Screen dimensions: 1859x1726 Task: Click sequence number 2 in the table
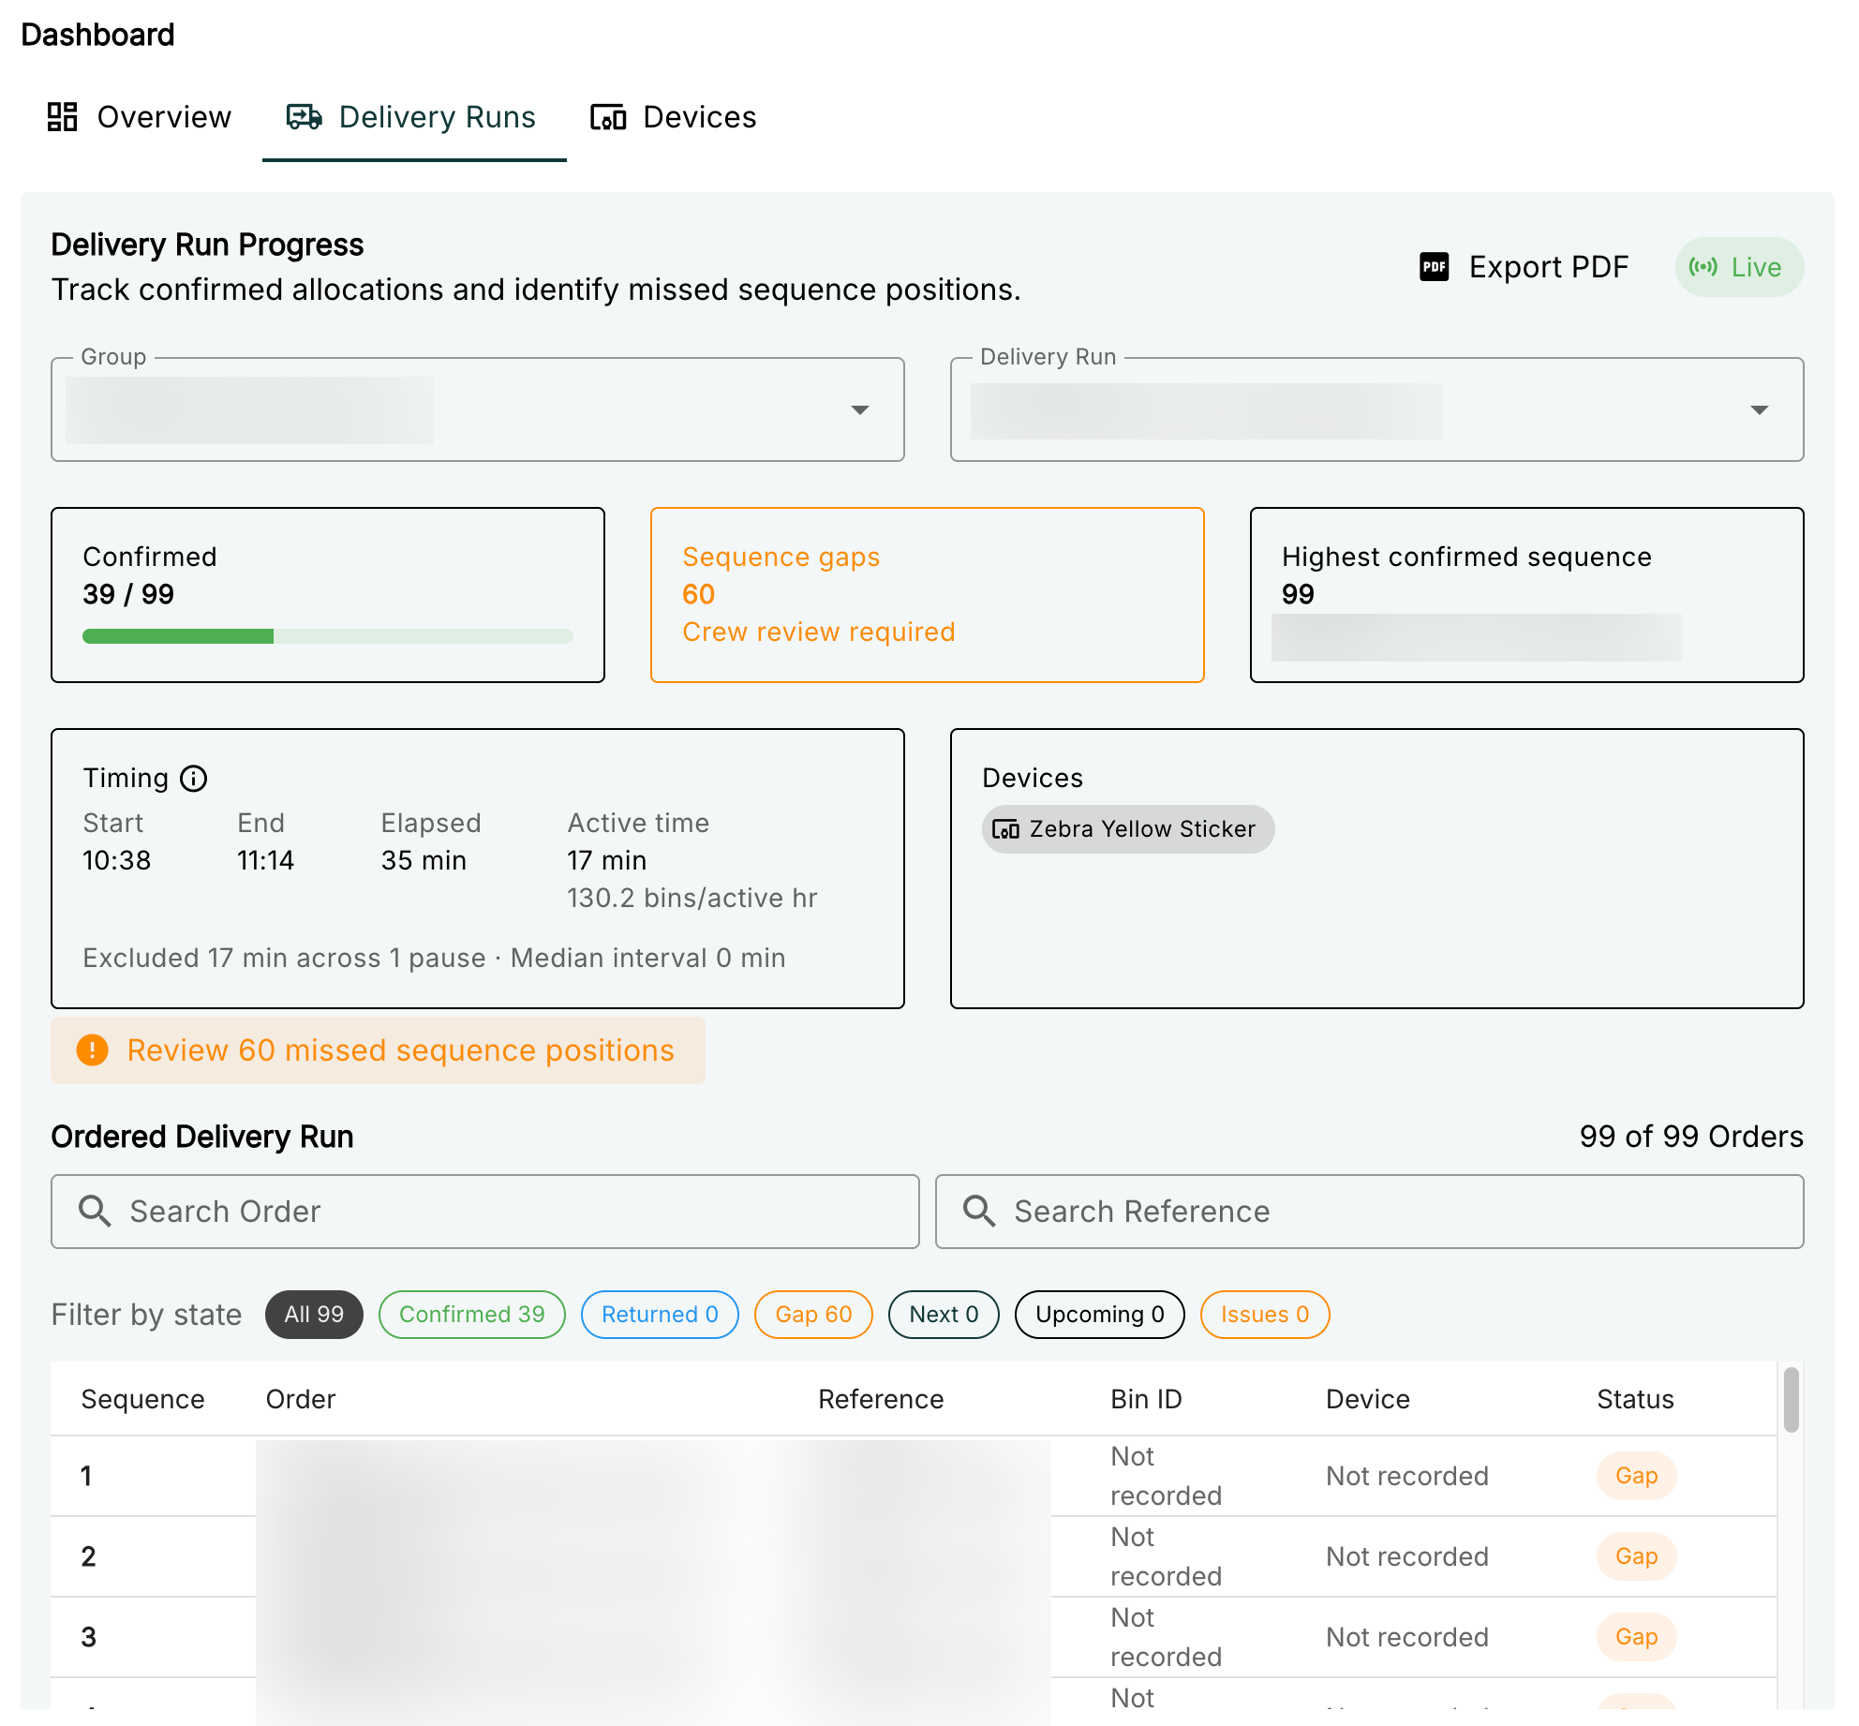click(88, 1556)
